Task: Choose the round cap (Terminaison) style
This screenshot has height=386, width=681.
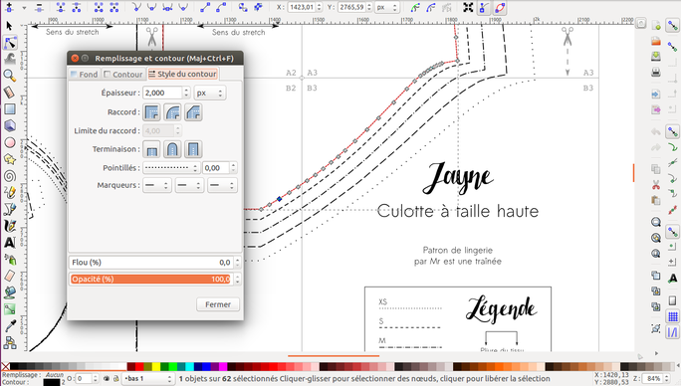Action: click(172, 149)
